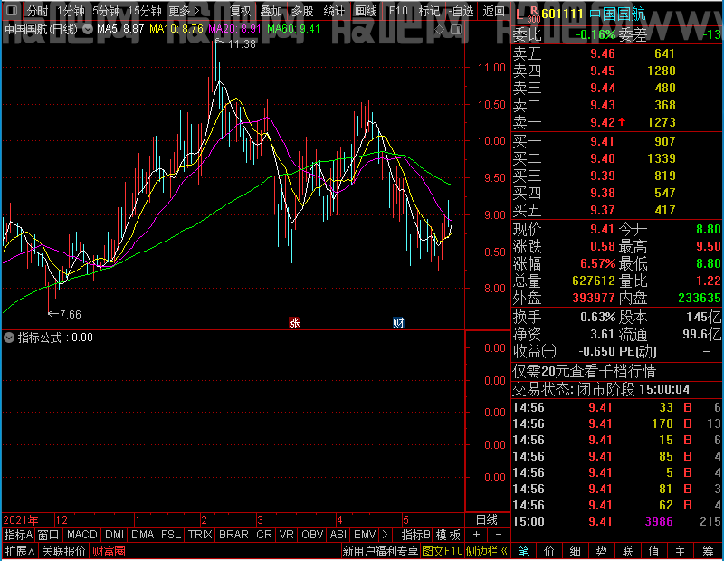724x561 pixels.
Task: Select the EMV indicator tab
Action: coord(365,535)
